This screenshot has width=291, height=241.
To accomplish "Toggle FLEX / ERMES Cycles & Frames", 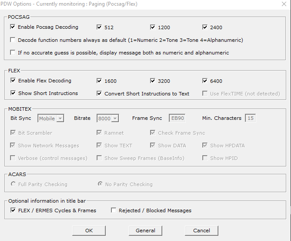I will (13, 210).
